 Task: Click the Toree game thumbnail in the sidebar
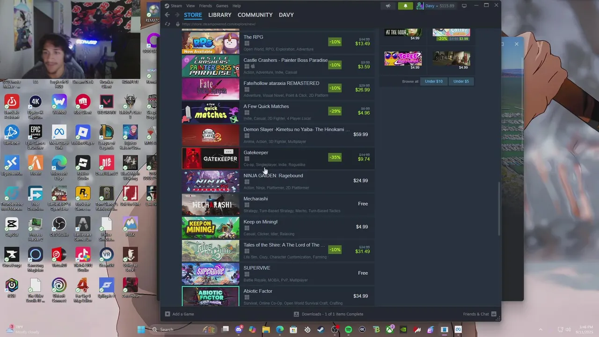click(x=403, y=58)
